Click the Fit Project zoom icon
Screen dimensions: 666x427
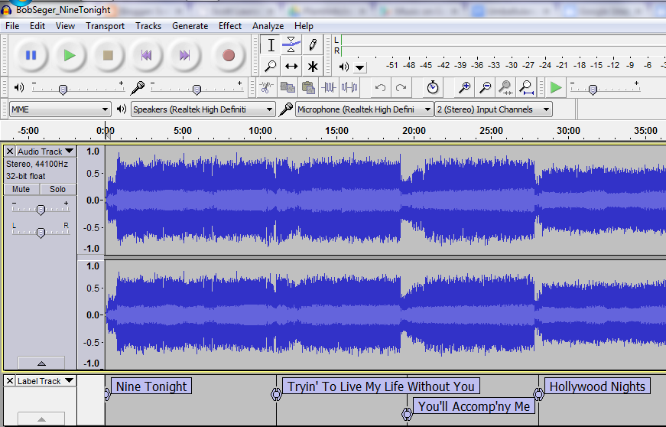[526, 87]
